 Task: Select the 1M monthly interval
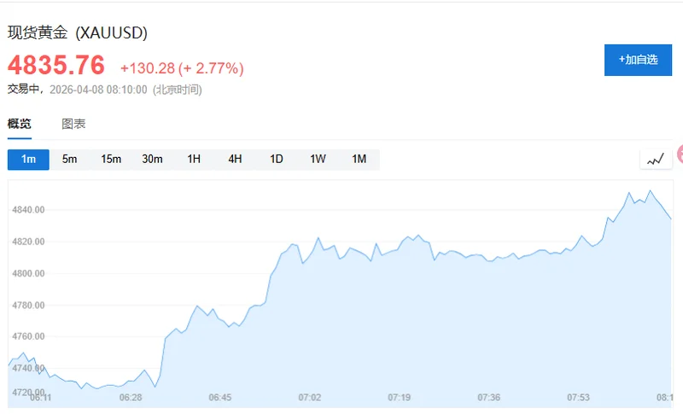point(359,159)
